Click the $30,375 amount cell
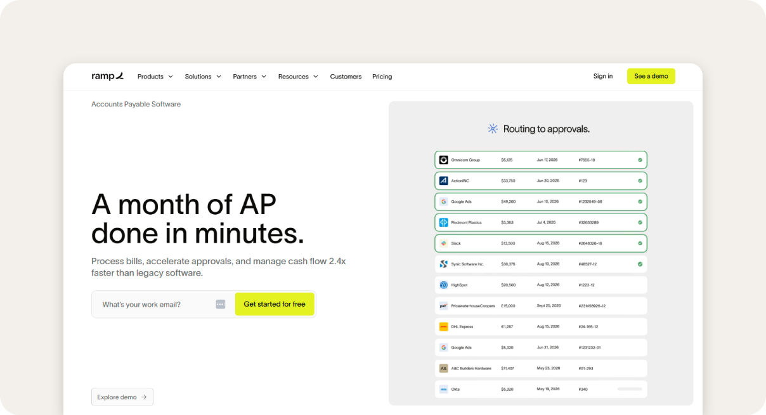 pyautogui.click(x=508, y=264)
